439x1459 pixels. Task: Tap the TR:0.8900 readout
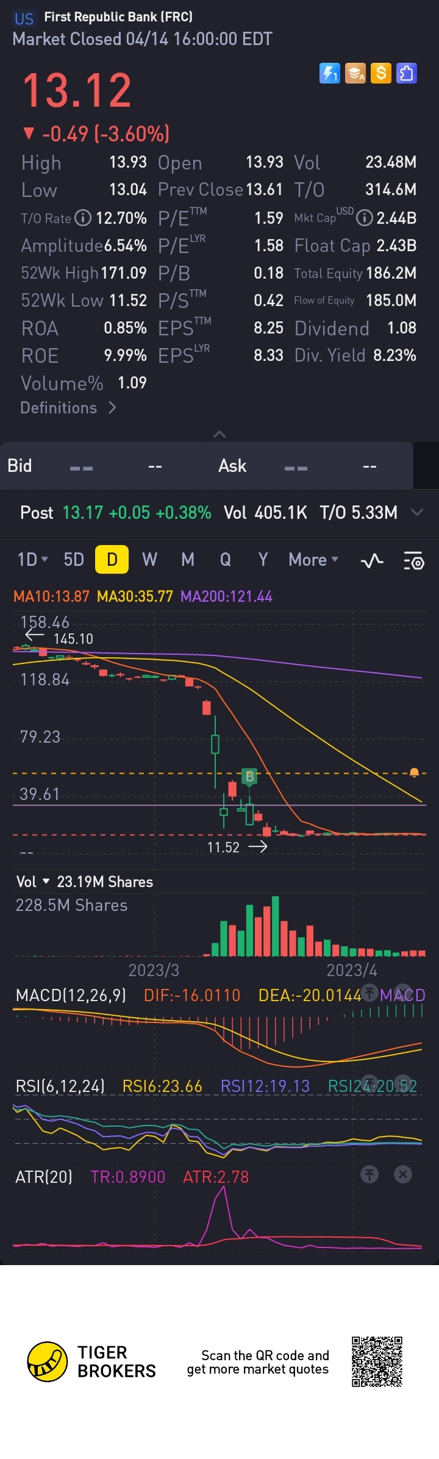(128, 1177)
